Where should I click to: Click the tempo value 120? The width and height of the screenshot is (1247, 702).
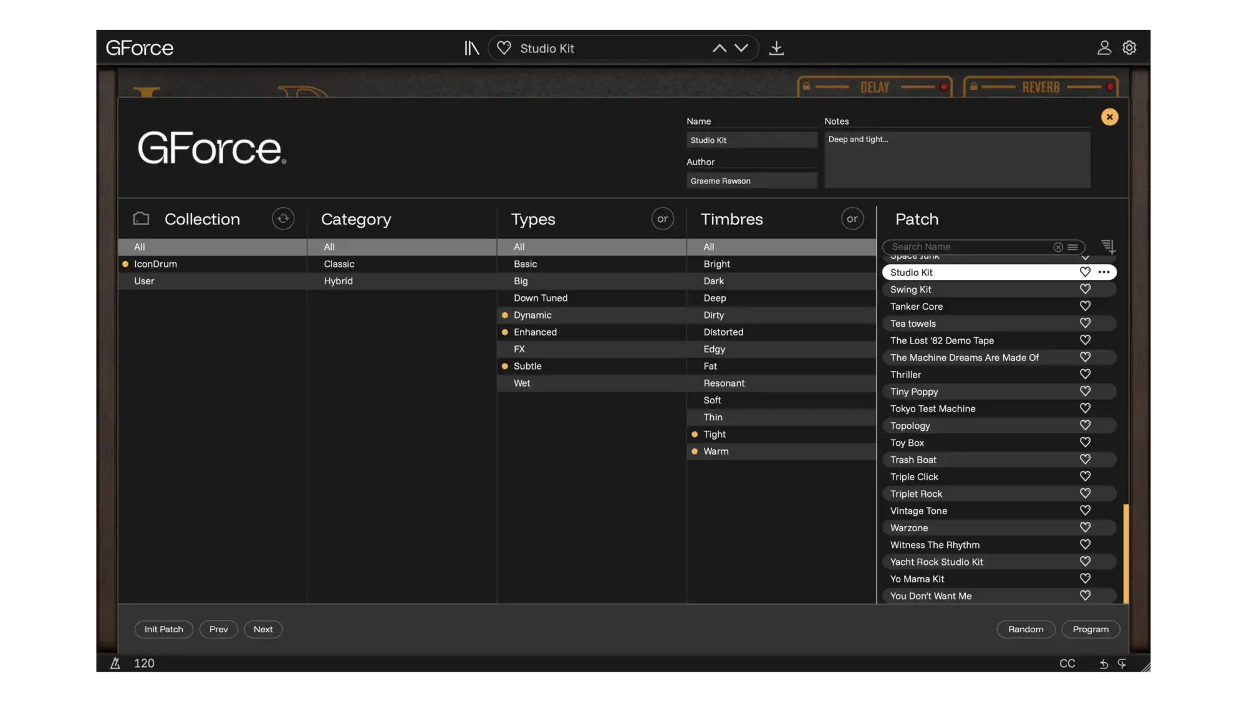[x=144, y=663]
